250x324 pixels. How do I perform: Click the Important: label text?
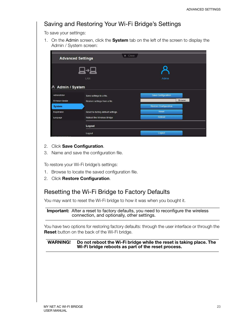coord(58,211)
